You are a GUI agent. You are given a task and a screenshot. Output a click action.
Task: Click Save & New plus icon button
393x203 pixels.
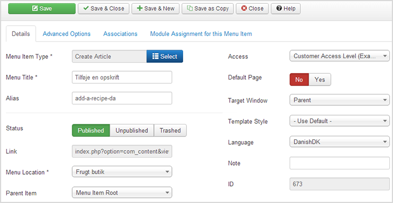tap(155, 9)
